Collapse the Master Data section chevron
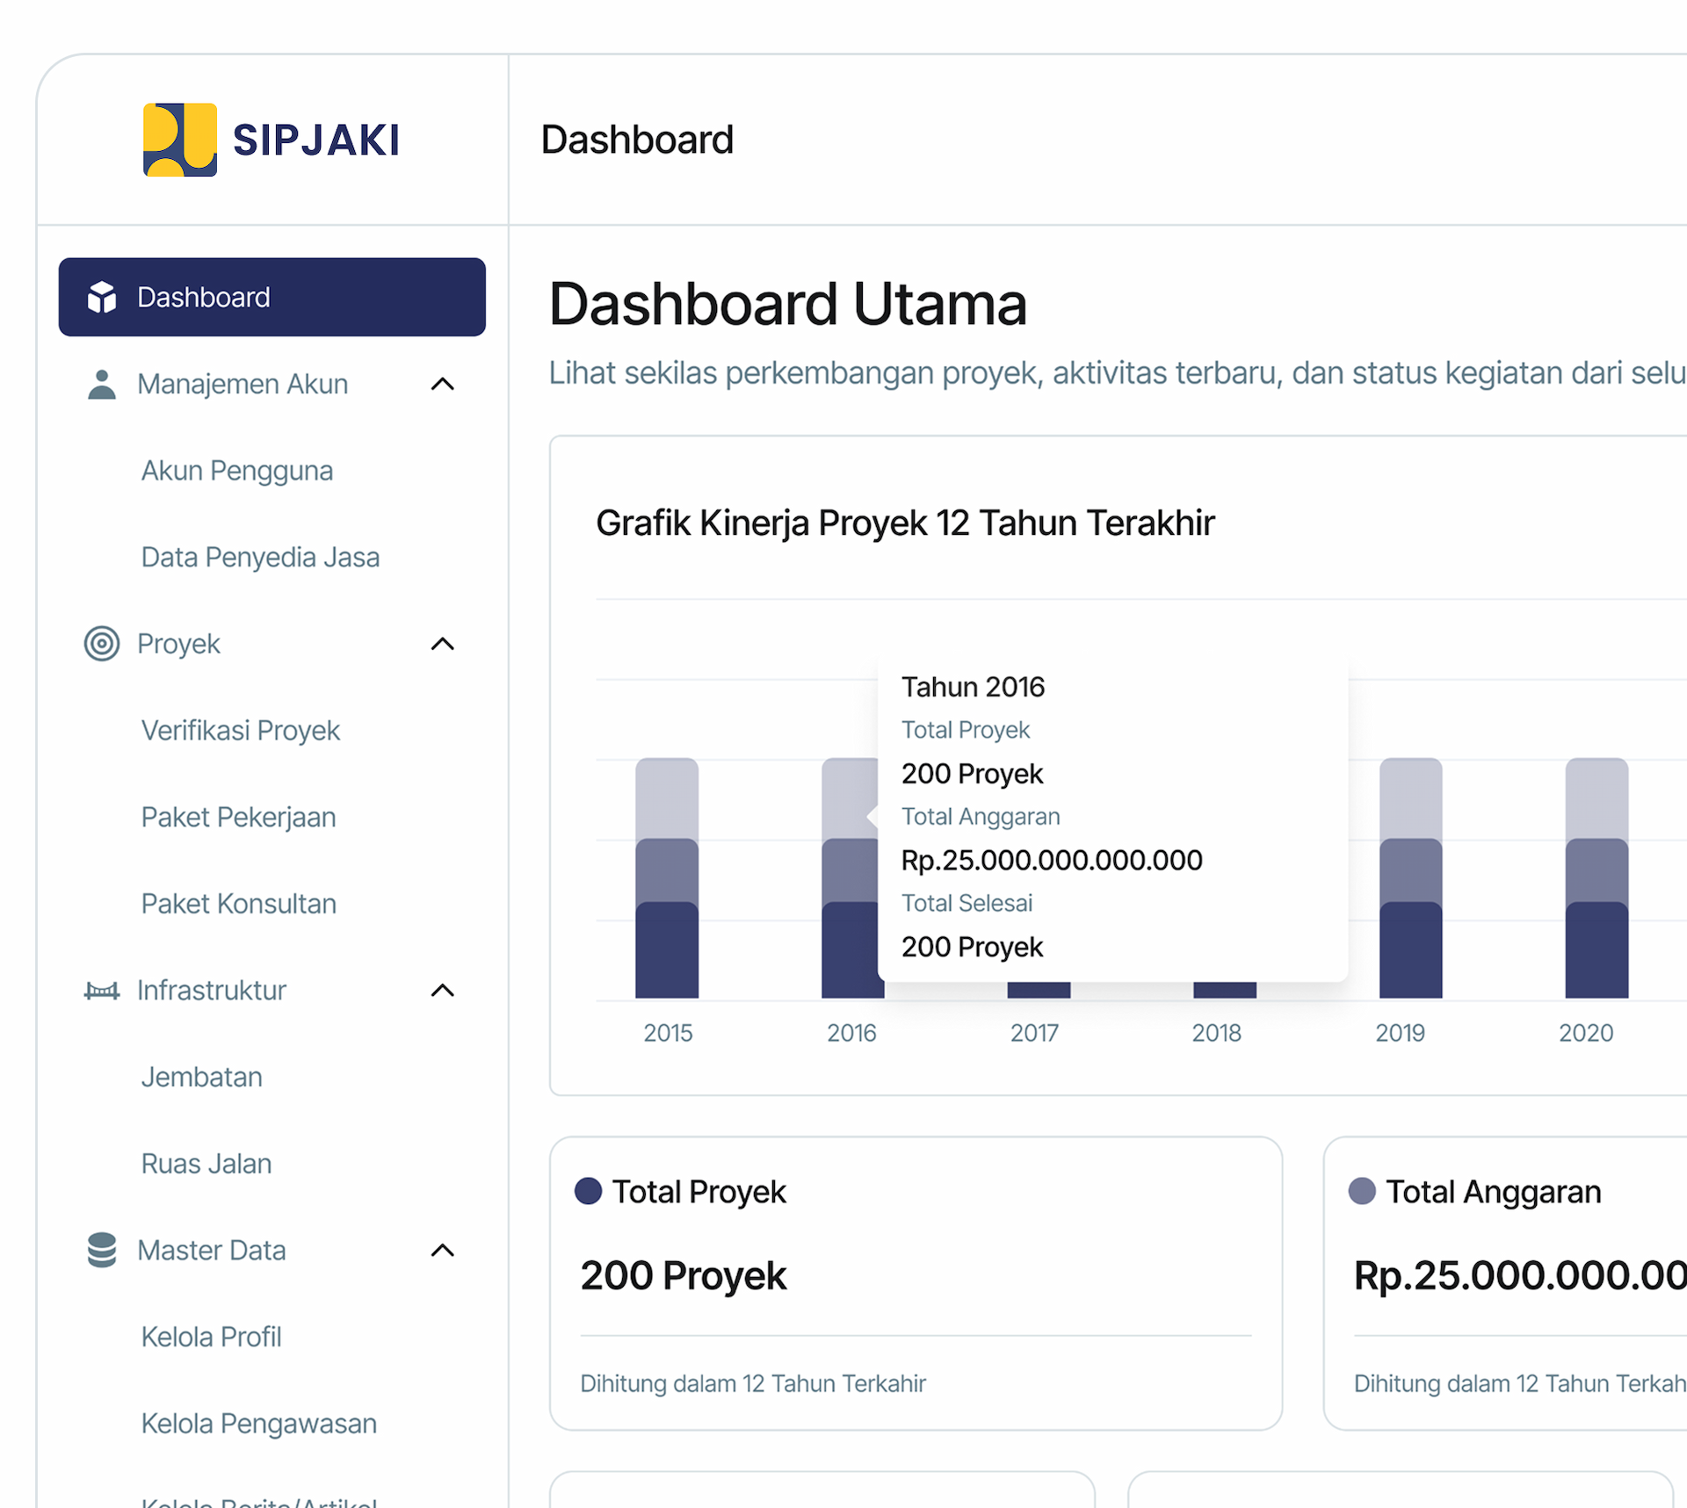The image size is (1687, 1508). pos(443,1250)
